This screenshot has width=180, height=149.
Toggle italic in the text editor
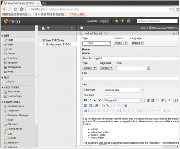90,100
